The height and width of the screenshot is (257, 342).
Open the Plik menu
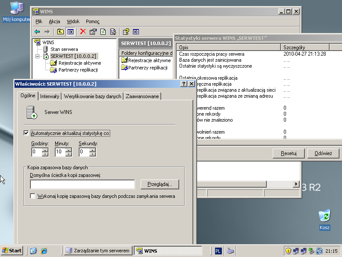point(39,21)
